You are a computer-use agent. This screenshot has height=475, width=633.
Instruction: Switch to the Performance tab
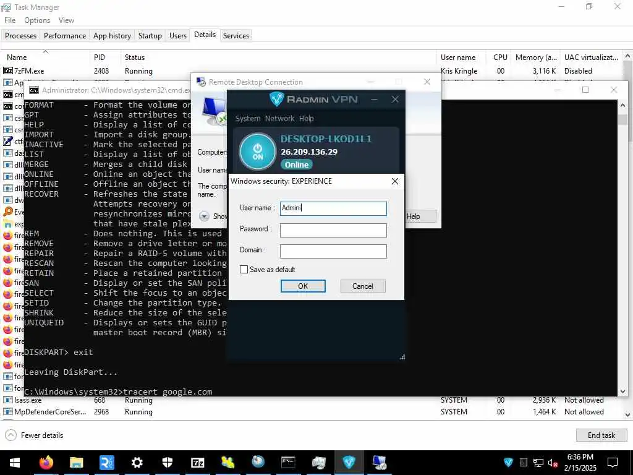tap(64, 35)
